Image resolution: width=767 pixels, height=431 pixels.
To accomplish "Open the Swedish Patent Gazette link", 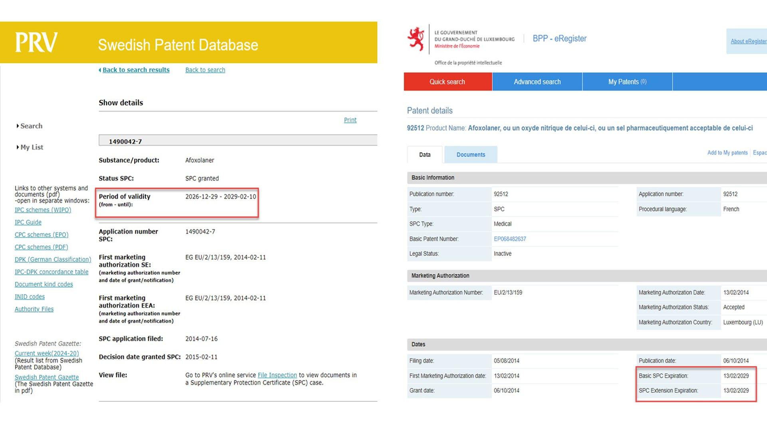I will click(x=47, y=377).
